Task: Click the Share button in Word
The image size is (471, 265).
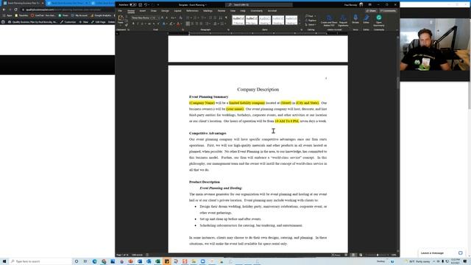Action: point(371,11)
